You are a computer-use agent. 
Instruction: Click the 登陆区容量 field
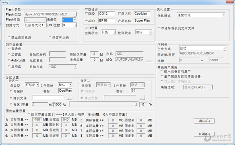click(x=94, y=54)
